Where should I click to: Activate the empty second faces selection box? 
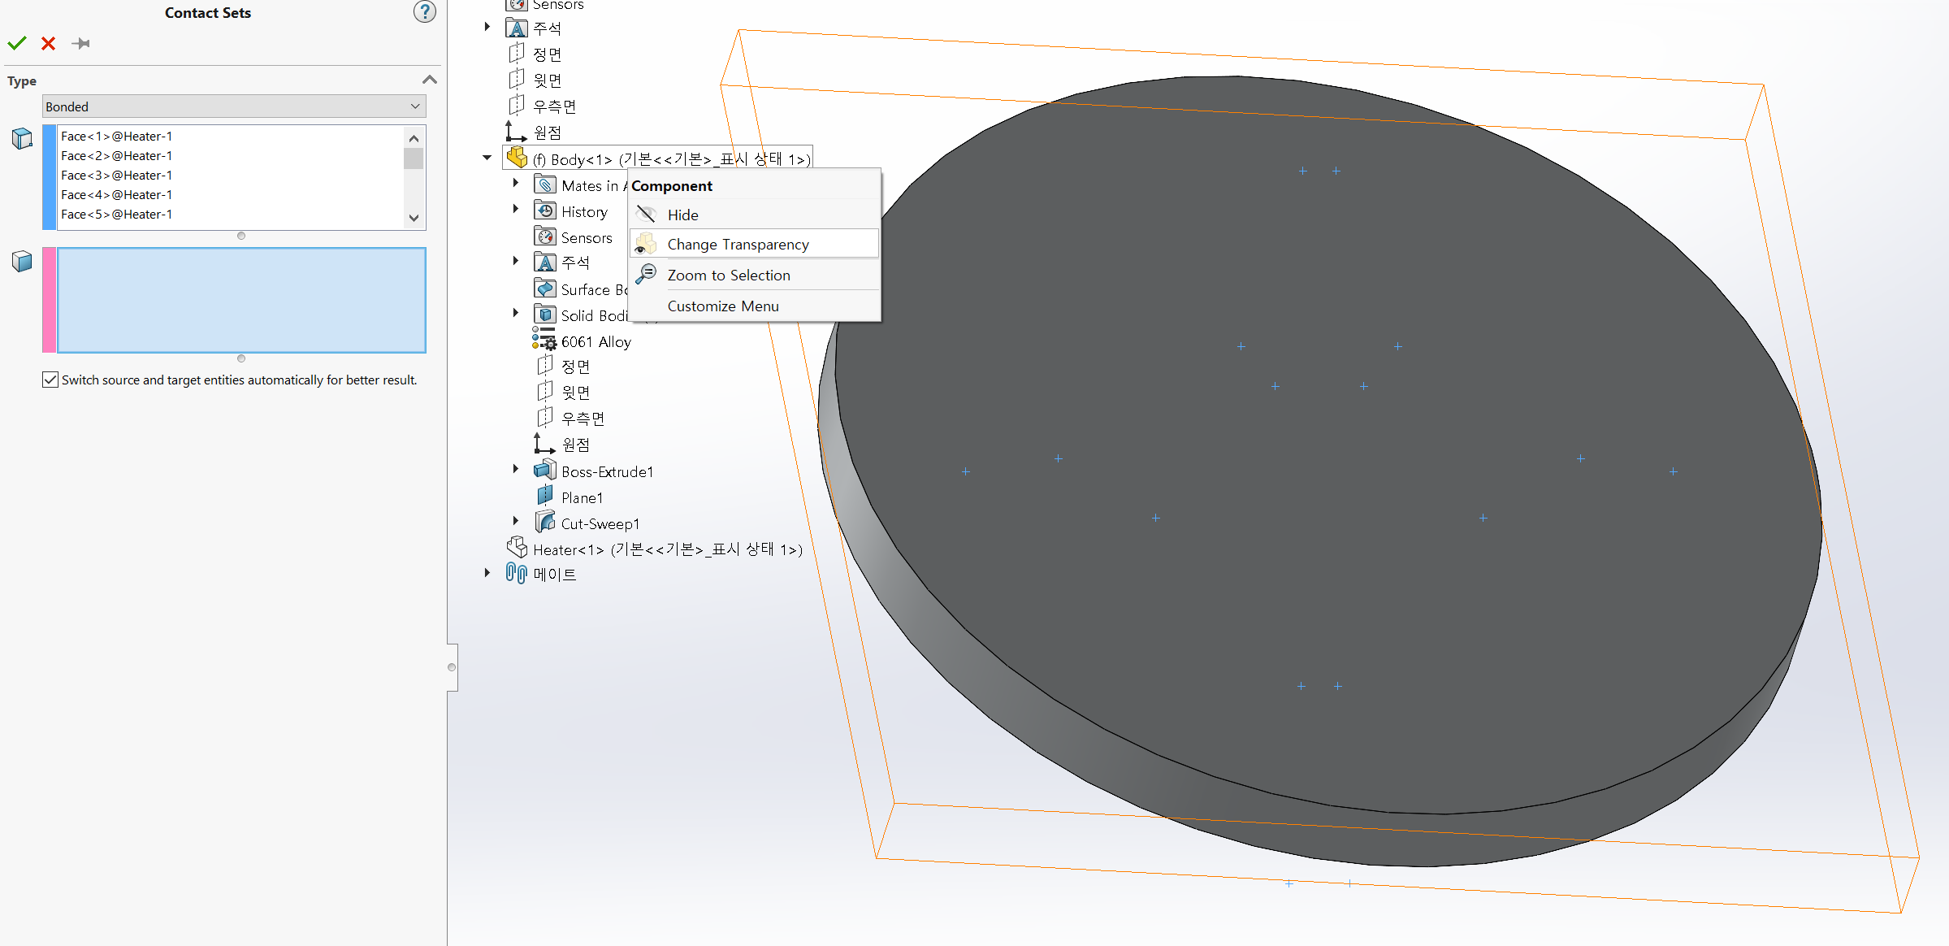click(x=241, y=300)
